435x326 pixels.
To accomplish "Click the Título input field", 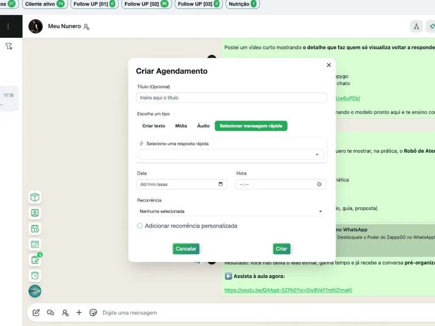I will click(231, 98).
